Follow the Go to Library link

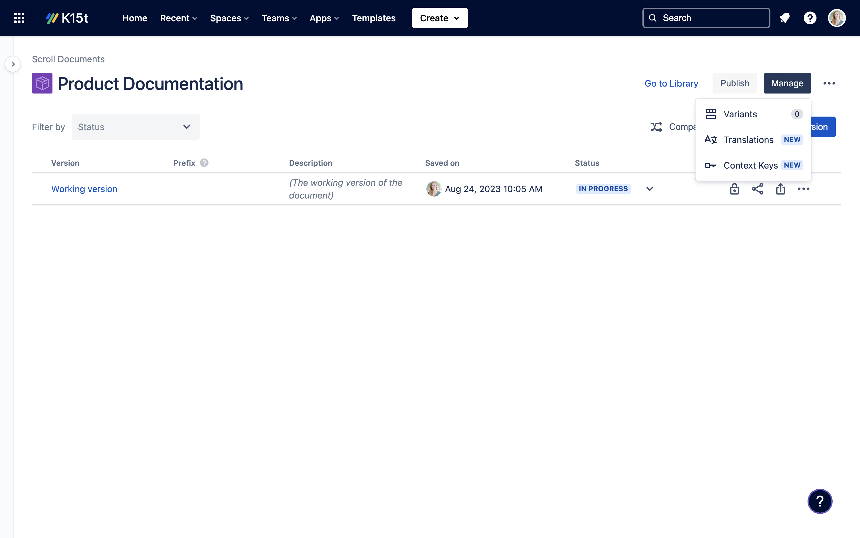tap(671, 83)
